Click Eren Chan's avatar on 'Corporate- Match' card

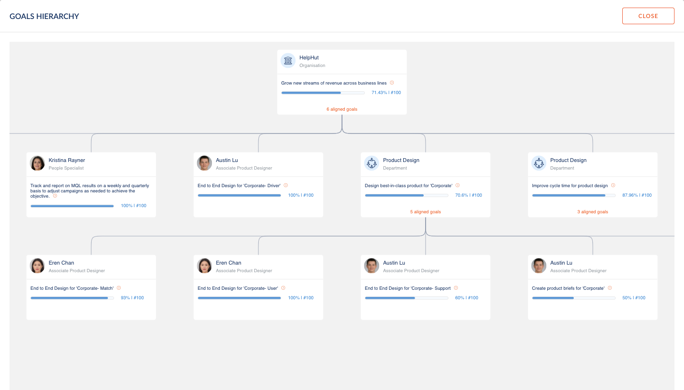pyautogui.click(x=37, y=266)
